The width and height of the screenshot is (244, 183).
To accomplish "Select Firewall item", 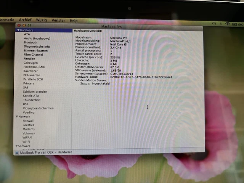I will (28, 121).
